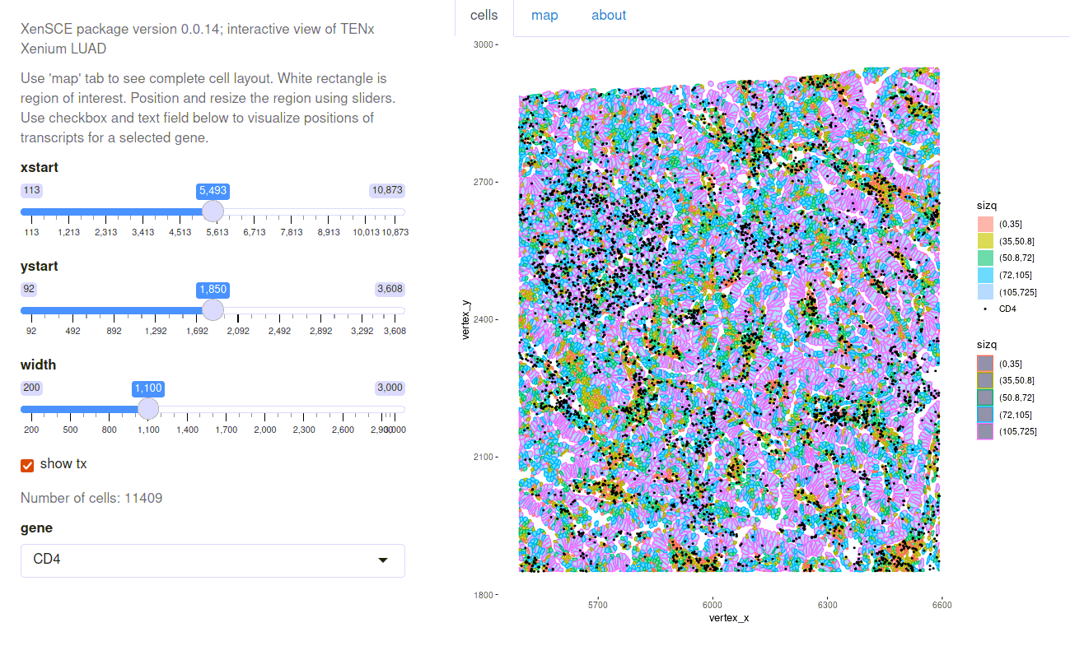
Task: Click ystart slider tick label 492
Action: coord(72,332)
